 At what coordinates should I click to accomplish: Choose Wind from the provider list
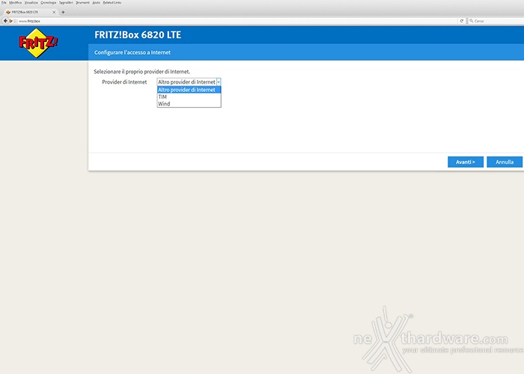click(x=189, y=103)
